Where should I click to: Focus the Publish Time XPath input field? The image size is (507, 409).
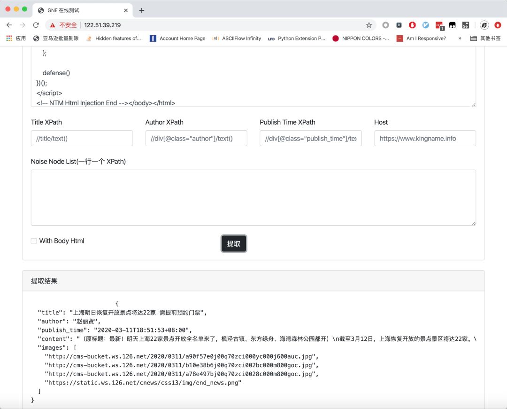point(311,138)
